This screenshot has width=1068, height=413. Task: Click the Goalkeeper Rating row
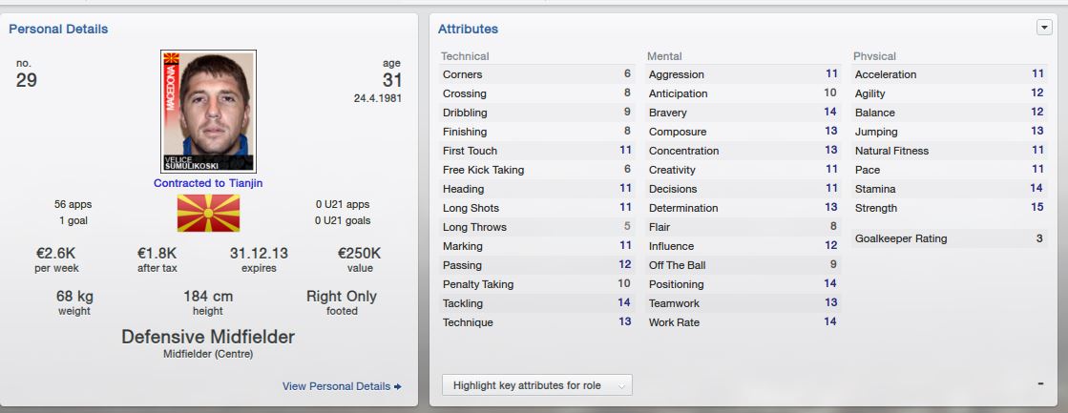coord(948,238)
